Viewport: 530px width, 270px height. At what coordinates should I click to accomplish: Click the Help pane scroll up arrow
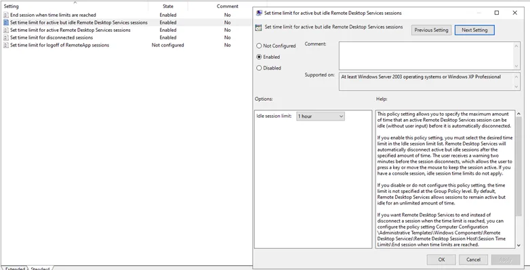tap(519, 114)
